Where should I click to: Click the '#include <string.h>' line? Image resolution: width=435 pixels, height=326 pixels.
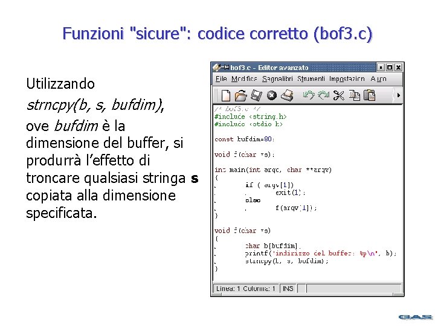tap(250, 117)
